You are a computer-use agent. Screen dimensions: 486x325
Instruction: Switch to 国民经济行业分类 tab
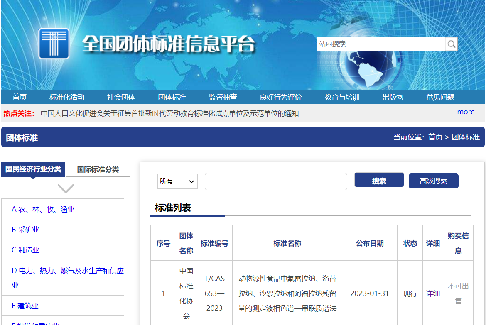[33, 169]
